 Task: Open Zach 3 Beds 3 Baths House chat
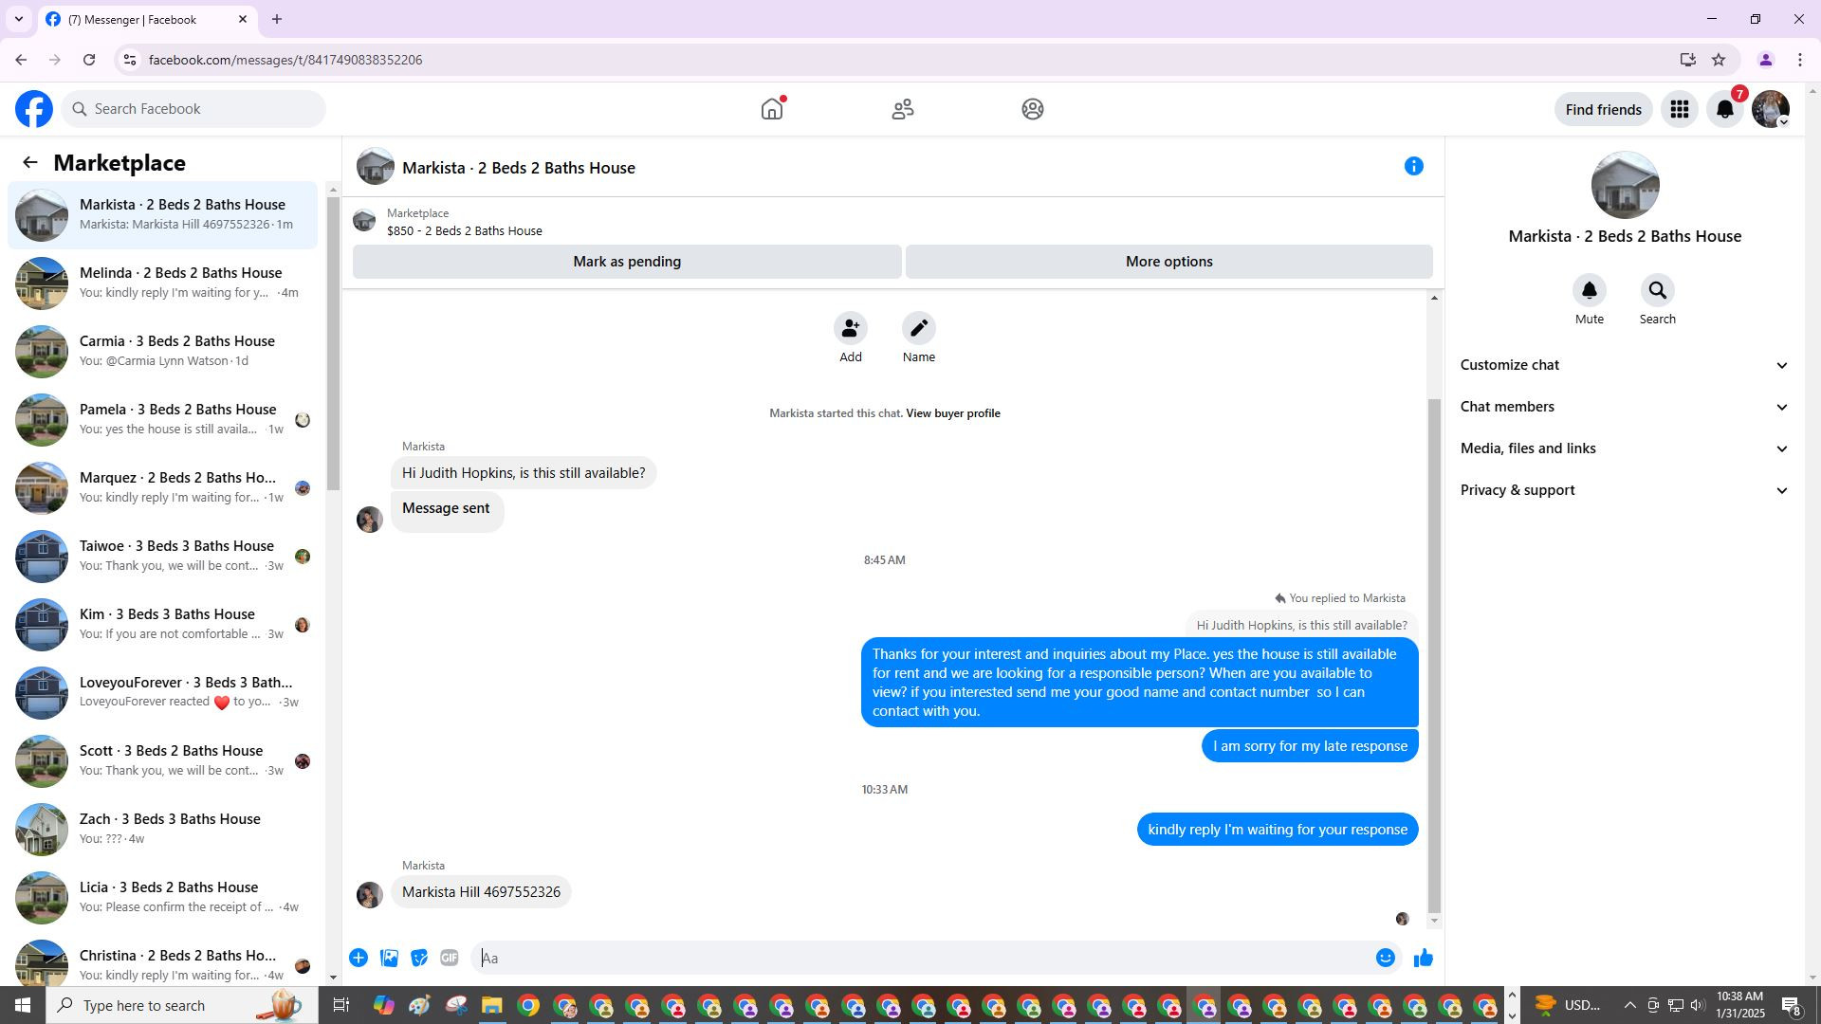tap(163, 830)
